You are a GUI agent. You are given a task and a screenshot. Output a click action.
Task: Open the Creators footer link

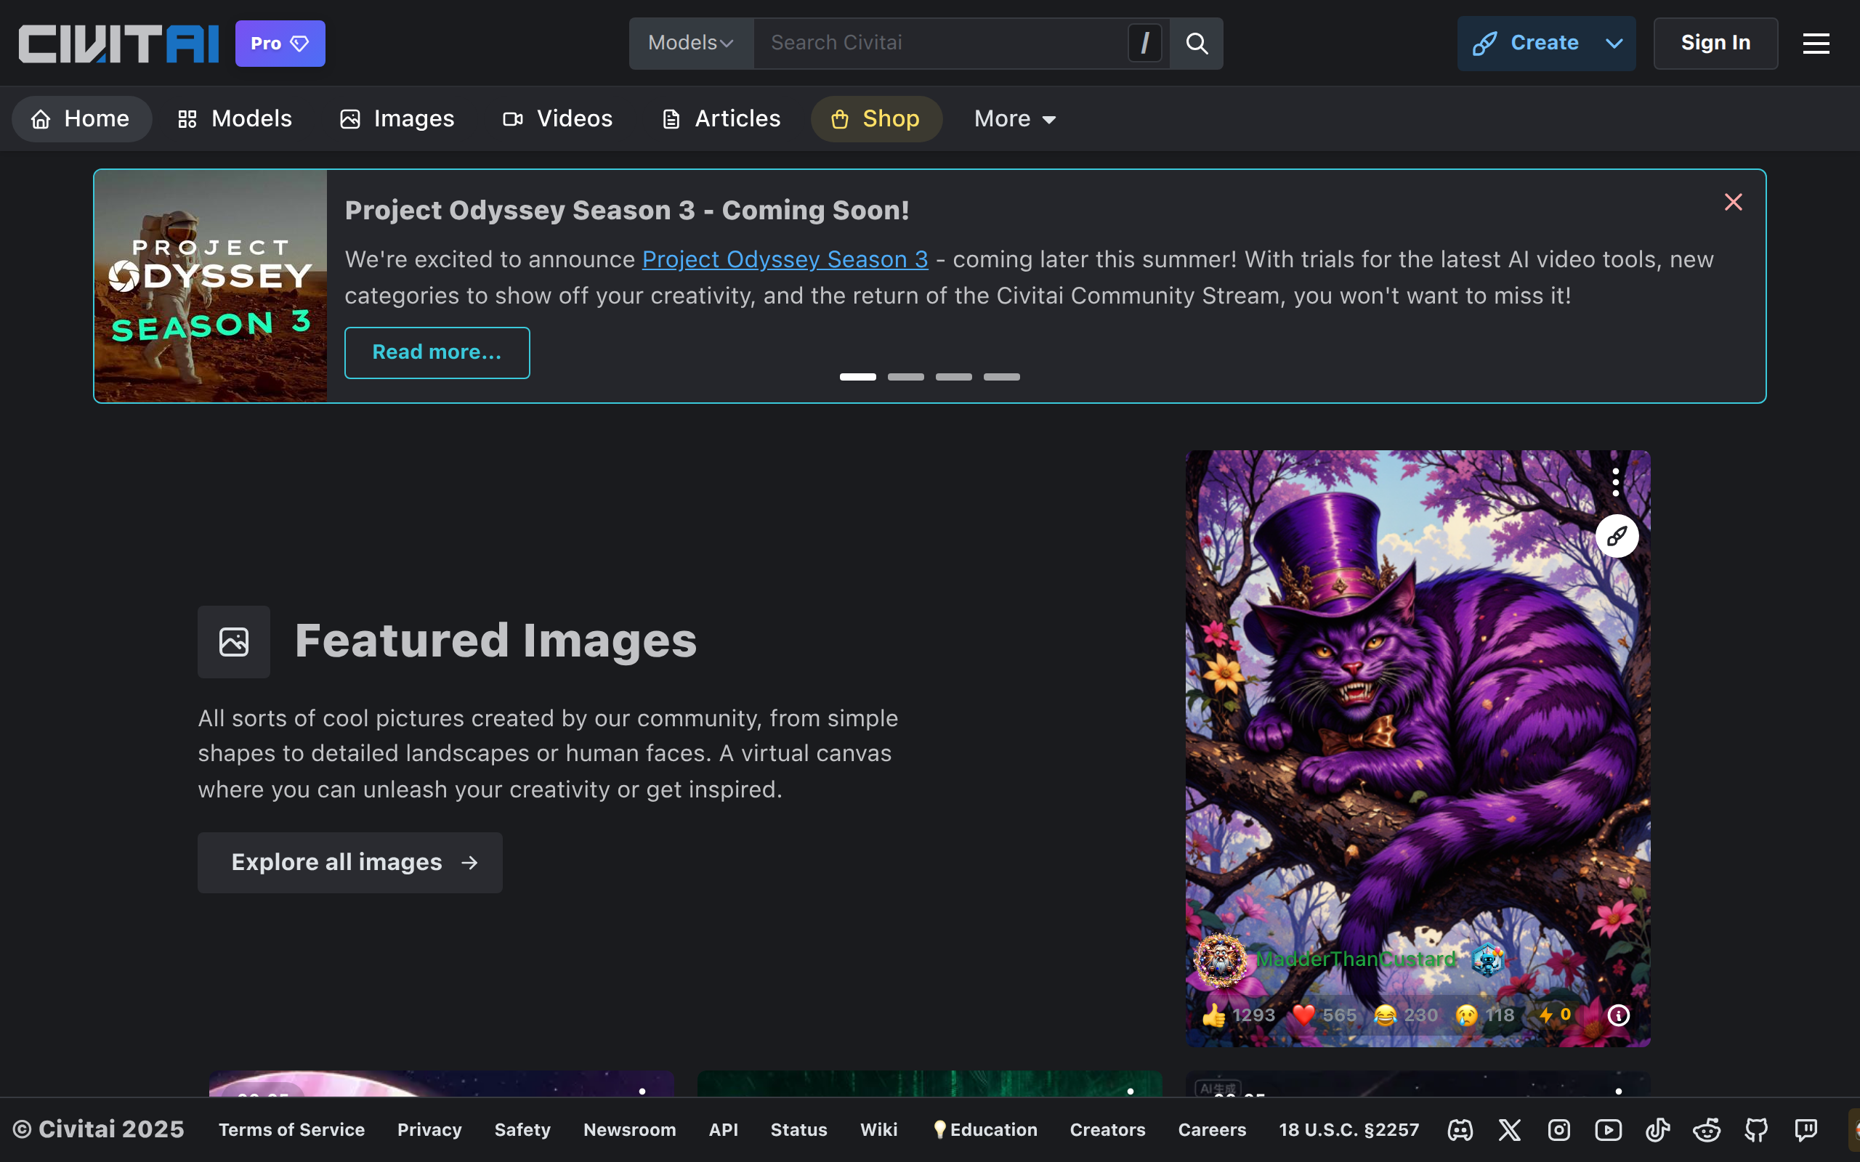click(1107, 1130)
